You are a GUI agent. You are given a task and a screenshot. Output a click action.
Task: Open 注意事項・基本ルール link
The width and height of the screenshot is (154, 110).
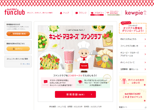pyautogui.click(x=133, y=69)
